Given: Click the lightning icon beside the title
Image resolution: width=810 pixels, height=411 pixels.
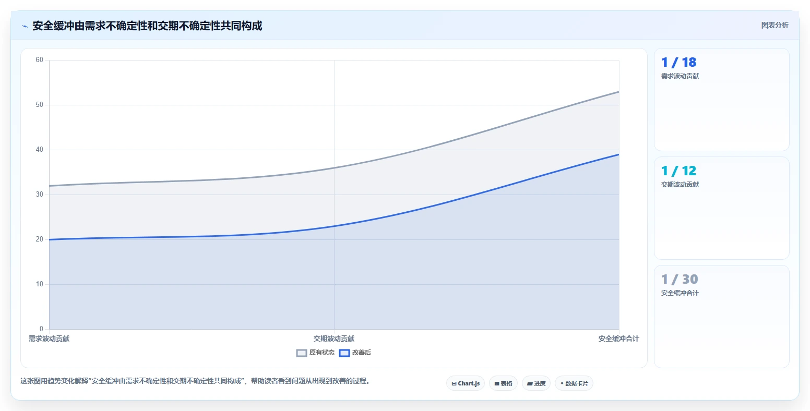Looking at the screenshot, I should 25,26.
